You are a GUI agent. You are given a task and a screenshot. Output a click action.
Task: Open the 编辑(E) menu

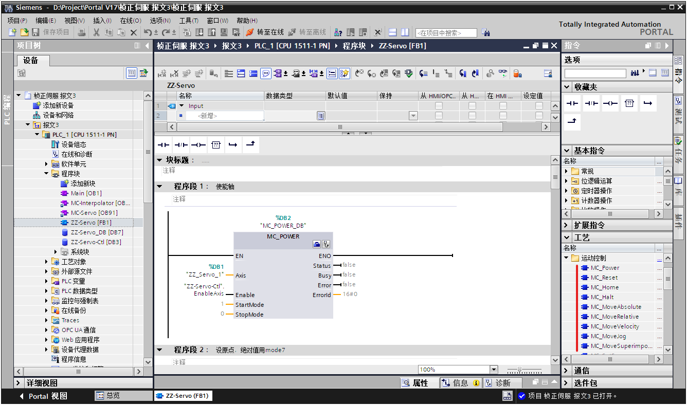46,21
